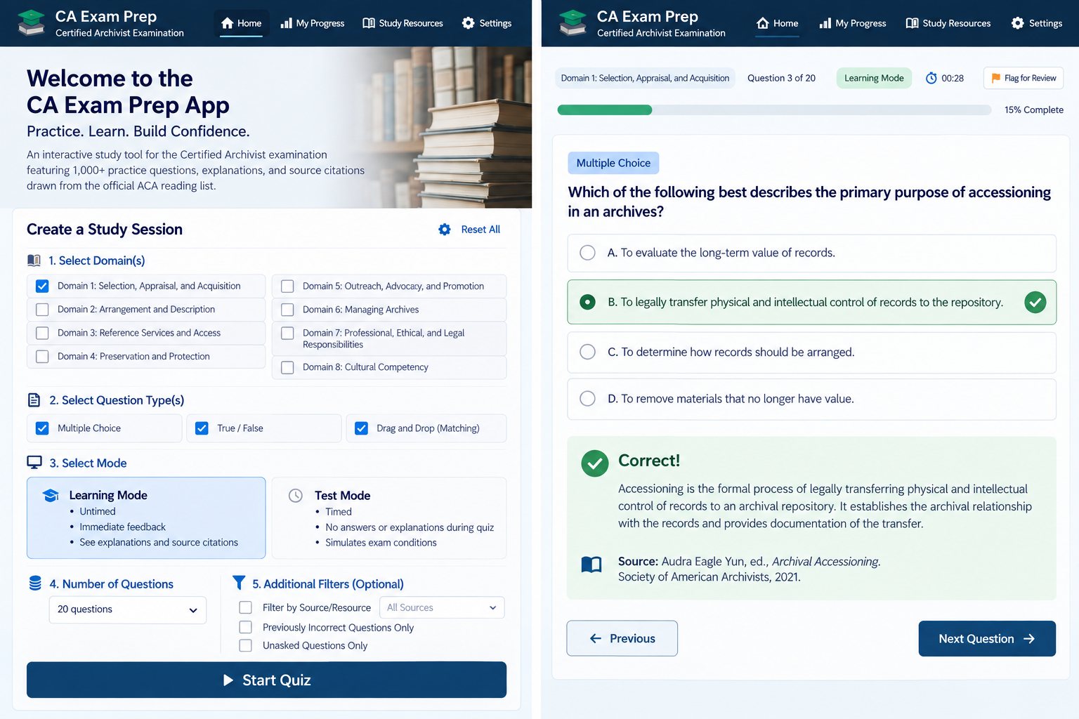Open Settings in right panel navigation
Screen dimensions: 1079x719
point(1037,23)
